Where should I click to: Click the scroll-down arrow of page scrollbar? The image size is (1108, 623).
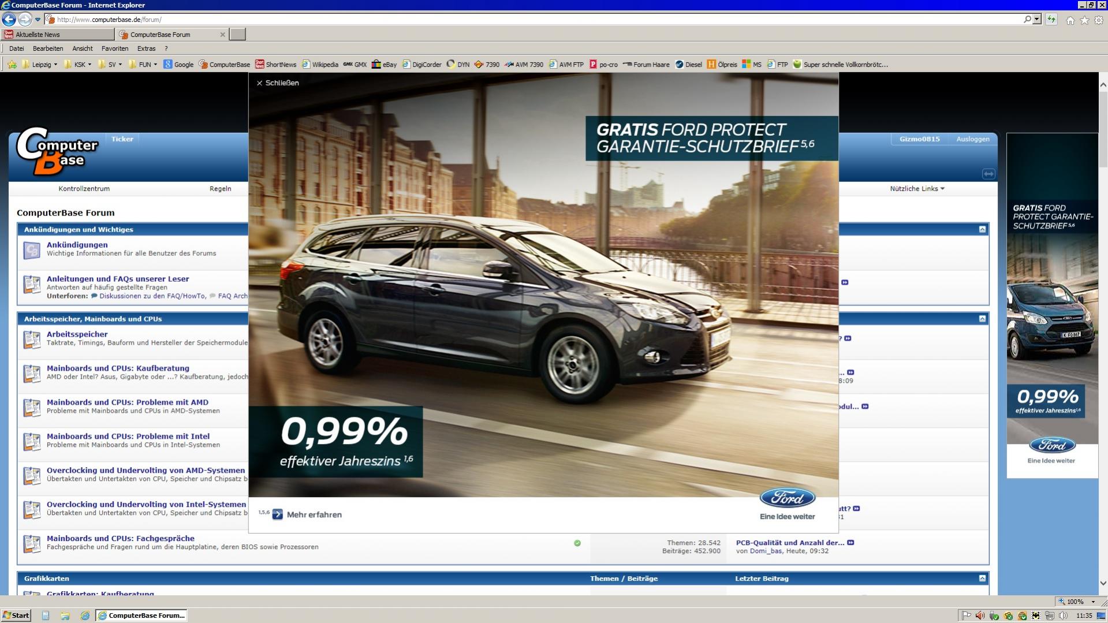click(x=1103, y=583)
